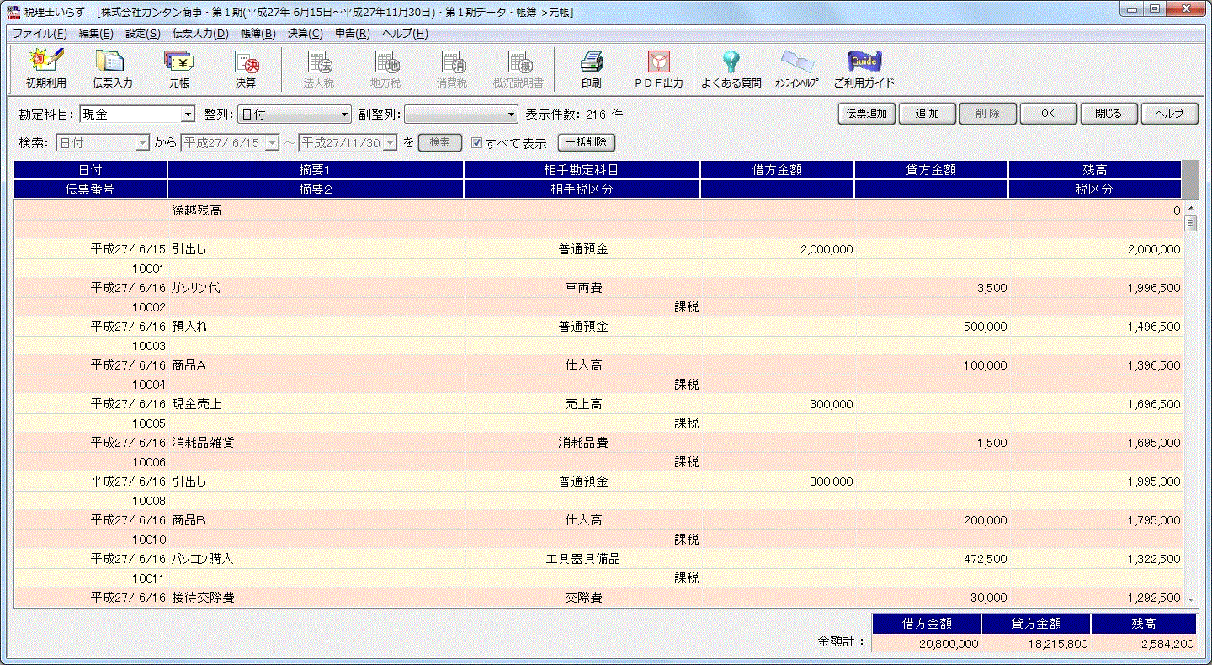Open the 初期利用 toolbar icon

click(45, 68)
